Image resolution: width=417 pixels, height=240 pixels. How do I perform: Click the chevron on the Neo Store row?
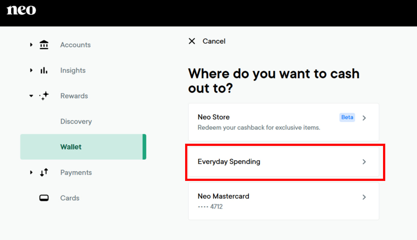364,117
